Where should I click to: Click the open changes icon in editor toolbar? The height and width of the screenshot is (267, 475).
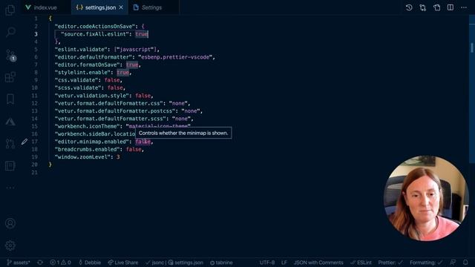423,7
